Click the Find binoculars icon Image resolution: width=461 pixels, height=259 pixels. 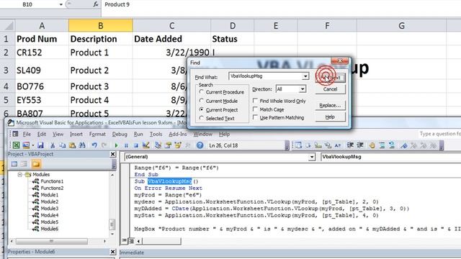82,145
